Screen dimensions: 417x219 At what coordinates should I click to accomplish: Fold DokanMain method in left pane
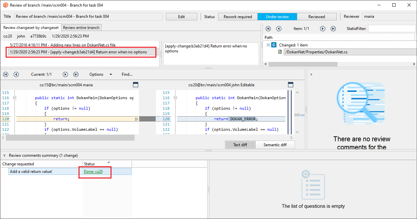click(x=15, y=98)
